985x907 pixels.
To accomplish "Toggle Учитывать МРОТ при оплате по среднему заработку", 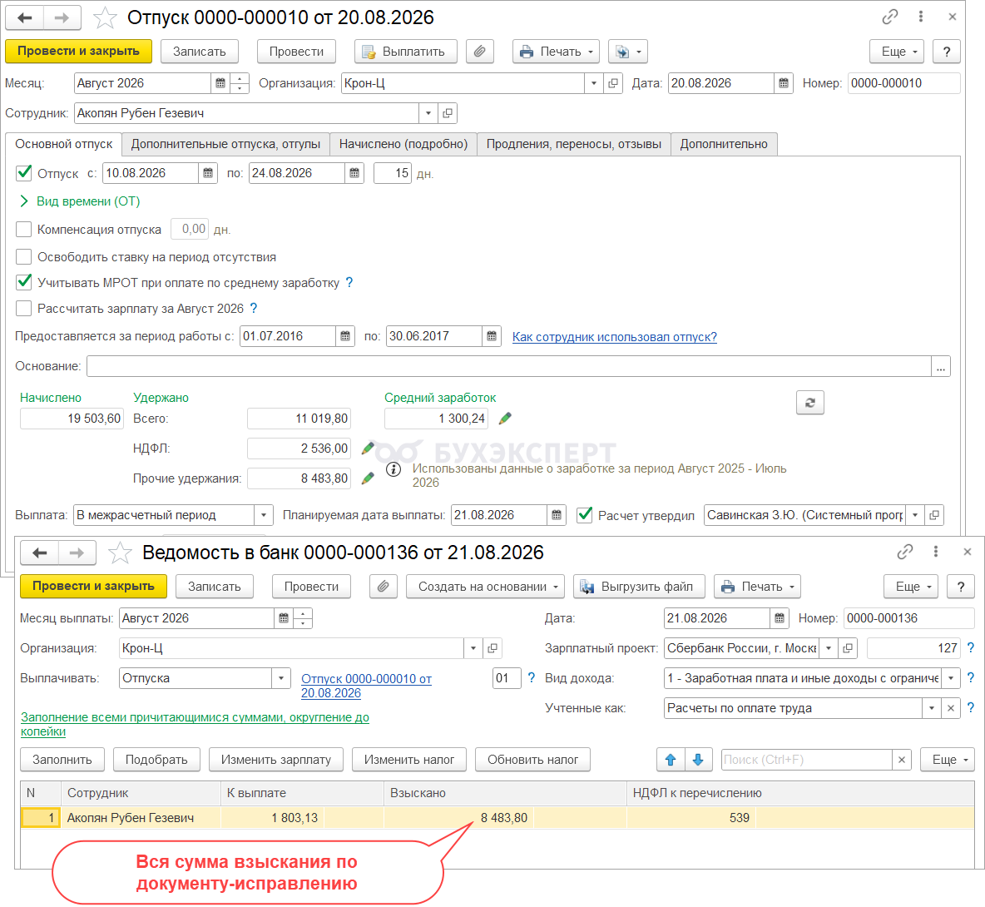I will coord(24,282).
